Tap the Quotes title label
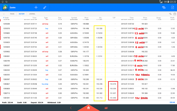The image size is (177, 111). click(x=12, y=8)
